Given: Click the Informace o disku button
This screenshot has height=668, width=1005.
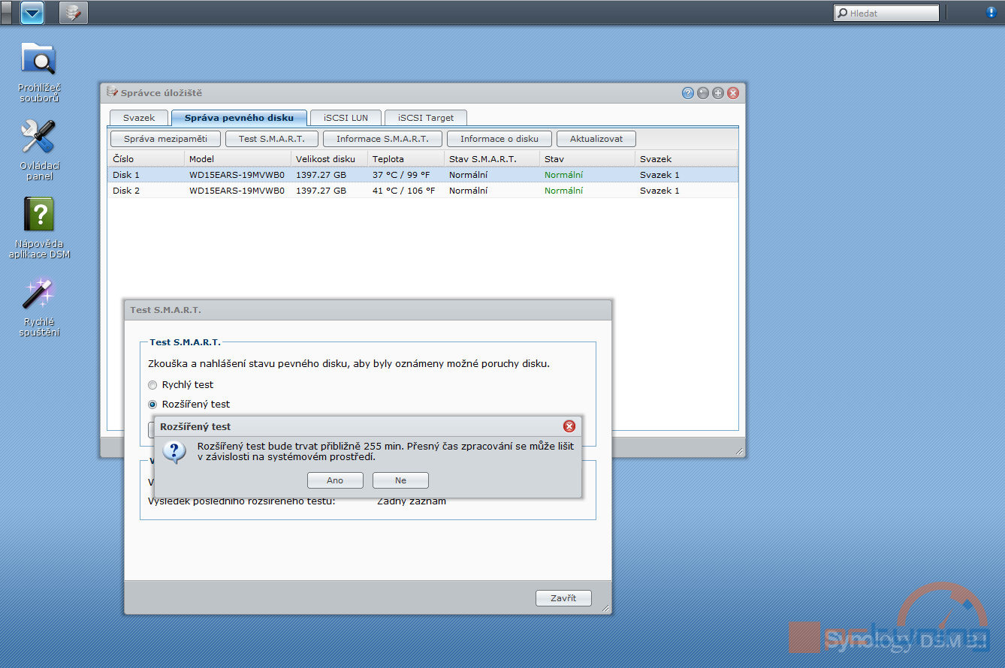Looking at the screenshot, I should (499, 139).
